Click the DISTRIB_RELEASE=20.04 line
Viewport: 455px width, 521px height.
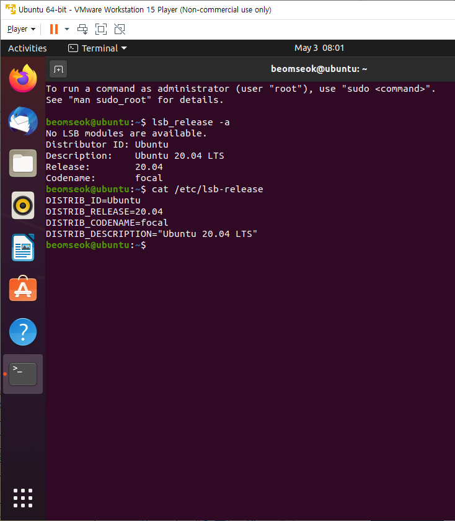click(x=104, y=212)
